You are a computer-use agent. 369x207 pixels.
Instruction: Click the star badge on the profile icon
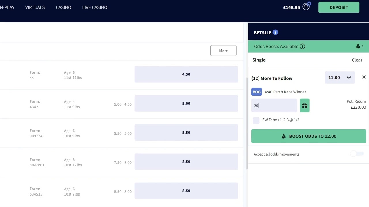point(309,4)
